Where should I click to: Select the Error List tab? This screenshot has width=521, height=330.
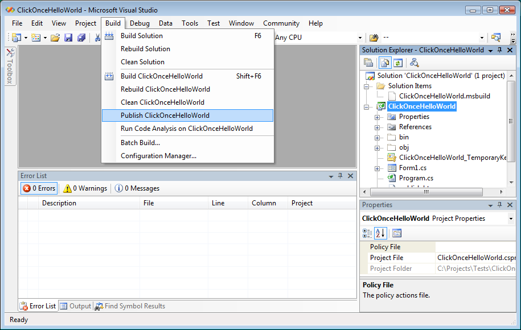(x=38, y=306)
